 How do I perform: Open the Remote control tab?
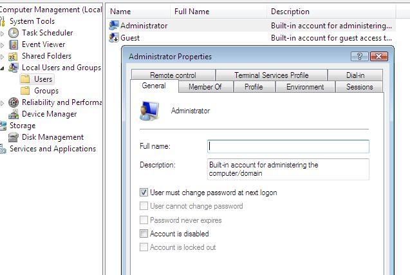pyautogui.click(x=173, y=75)
